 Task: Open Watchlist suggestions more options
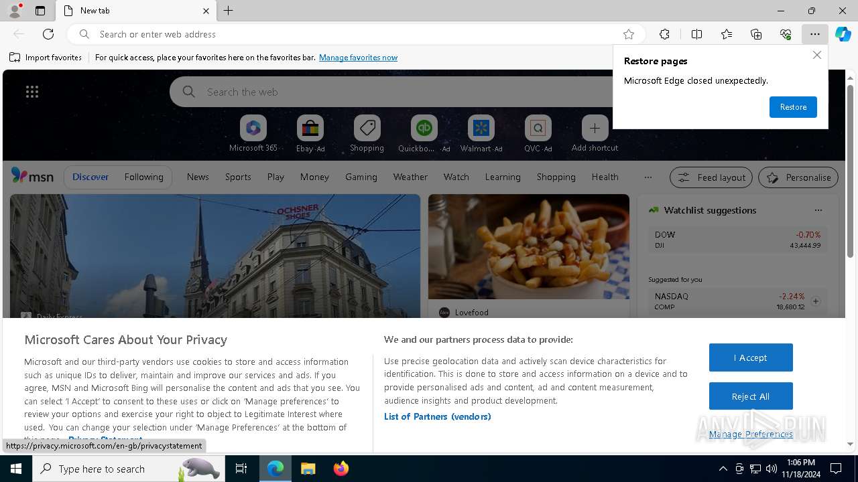click(818, 210)
